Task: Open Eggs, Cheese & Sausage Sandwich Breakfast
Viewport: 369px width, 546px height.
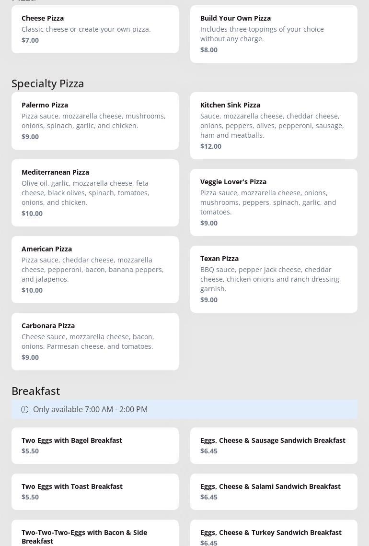Action: [274, 446]
